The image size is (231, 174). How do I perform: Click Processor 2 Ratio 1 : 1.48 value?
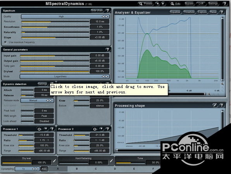click(x=100, y=140)
